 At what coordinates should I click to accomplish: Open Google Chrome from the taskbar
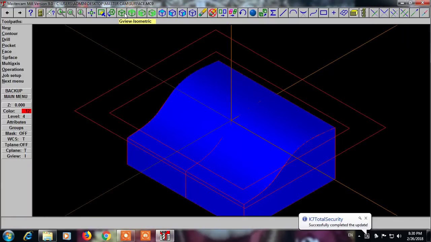point(106,236)
